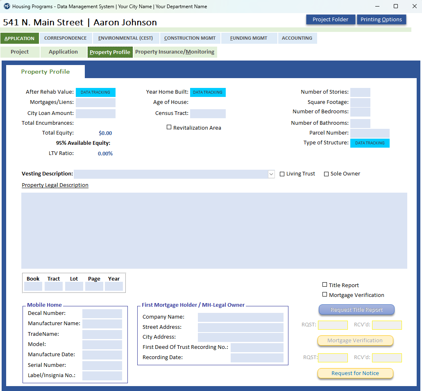Click Type of Structure DATA TRACKING field
This screenshot has height=391, width=422.
370,143
